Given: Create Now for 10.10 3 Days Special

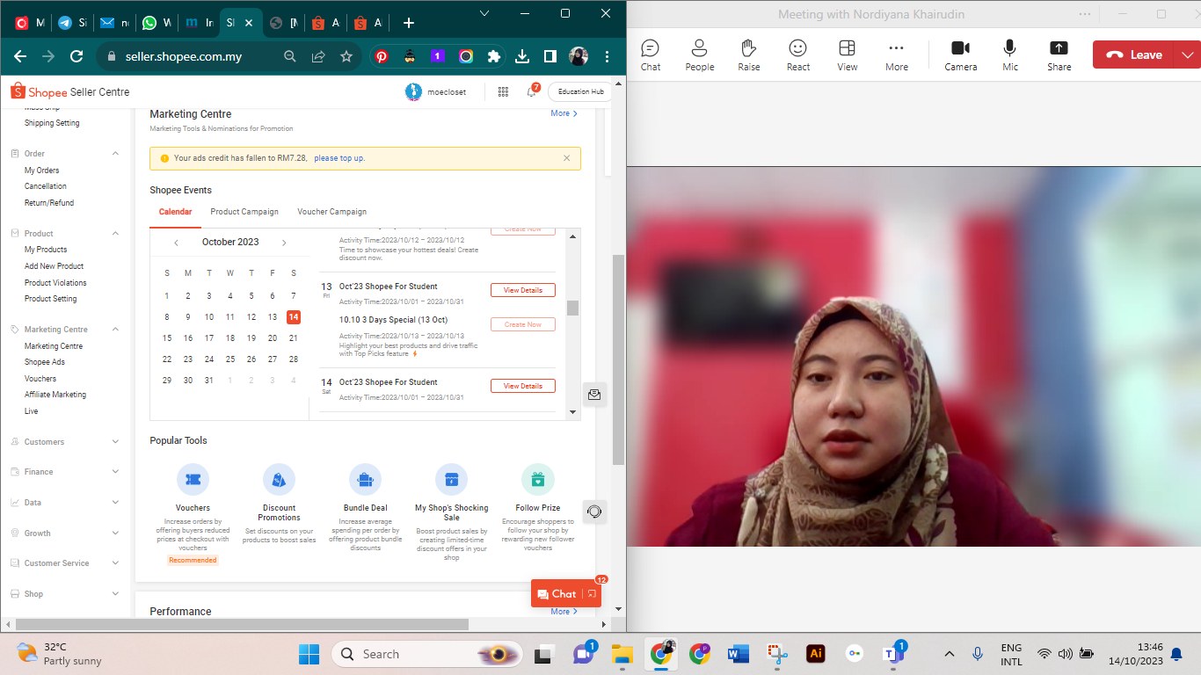Looking at the screenshot, I should pos(523,324).
